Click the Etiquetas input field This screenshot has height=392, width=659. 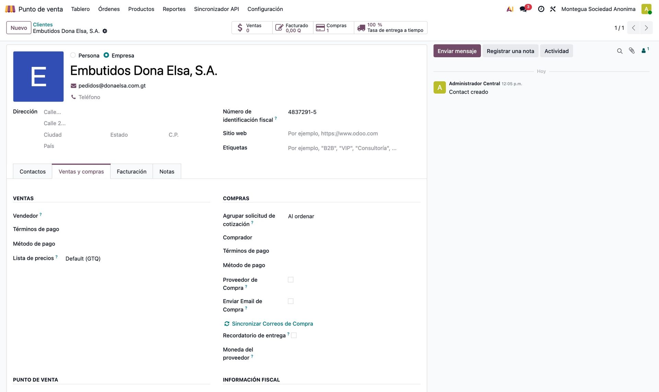[x=354, y=148]
